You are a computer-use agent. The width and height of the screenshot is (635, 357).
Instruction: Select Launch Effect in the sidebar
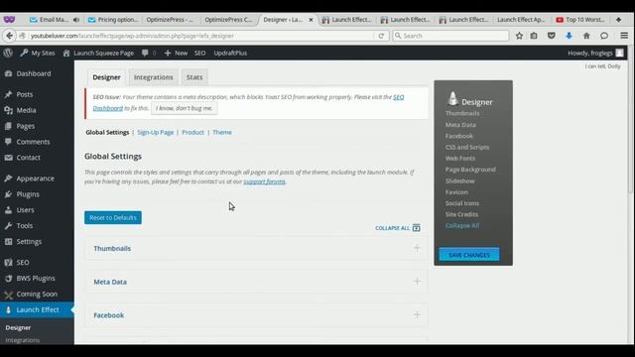[37, 309]
